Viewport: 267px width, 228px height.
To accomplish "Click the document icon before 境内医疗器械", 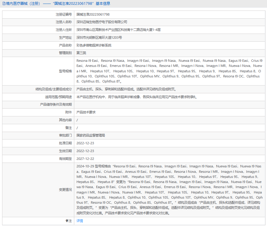I will coord(4,4).
